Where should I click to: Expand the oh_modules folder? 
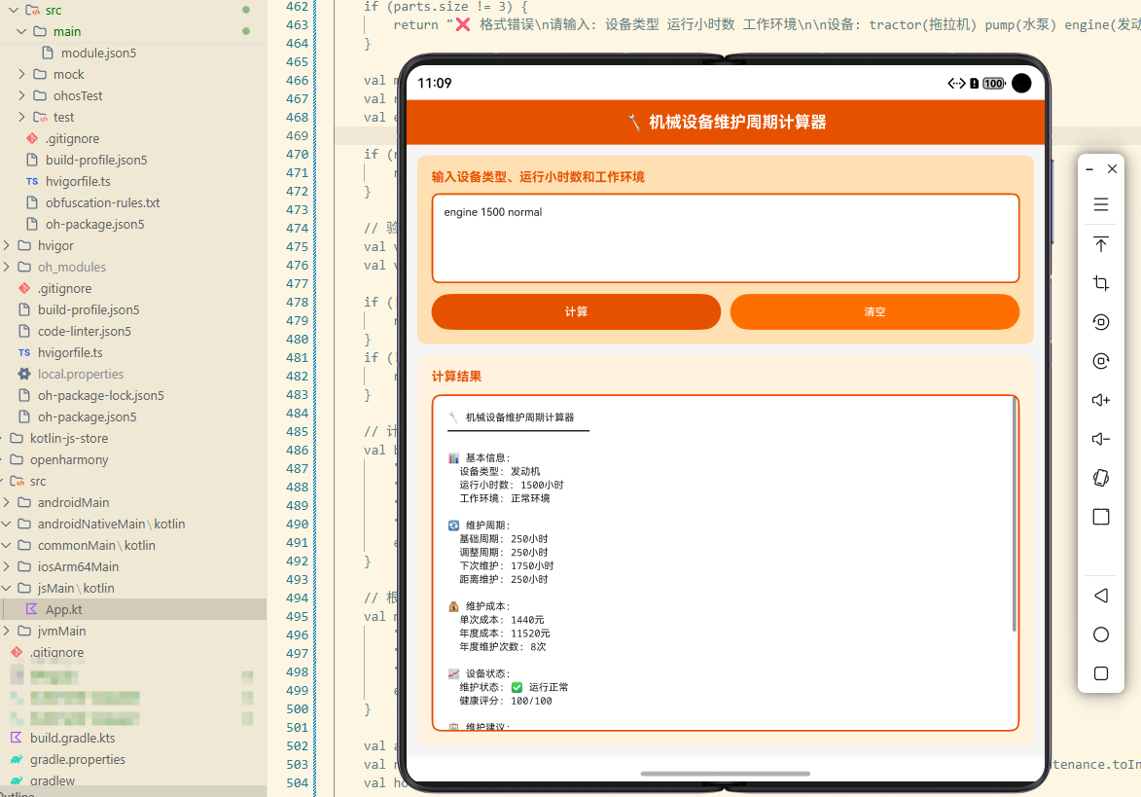pyautogui.click(x=7, y=267)
